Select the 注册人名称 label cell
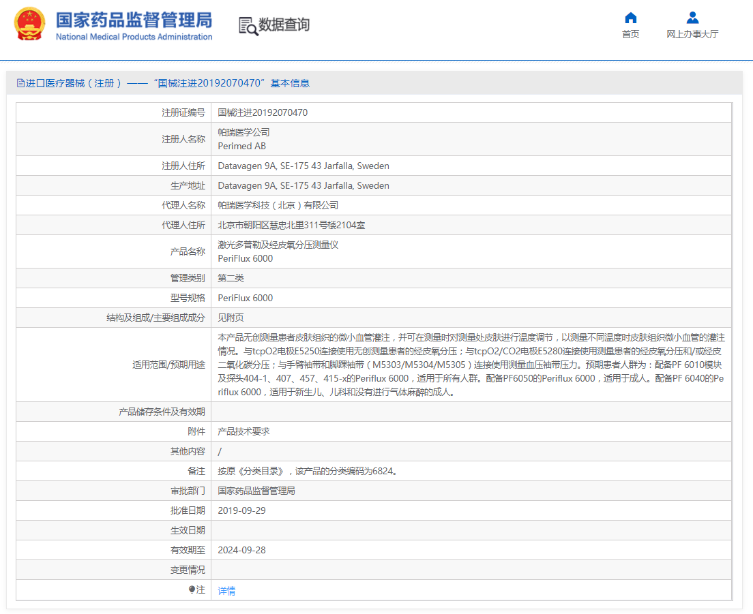 pos(113,139)
